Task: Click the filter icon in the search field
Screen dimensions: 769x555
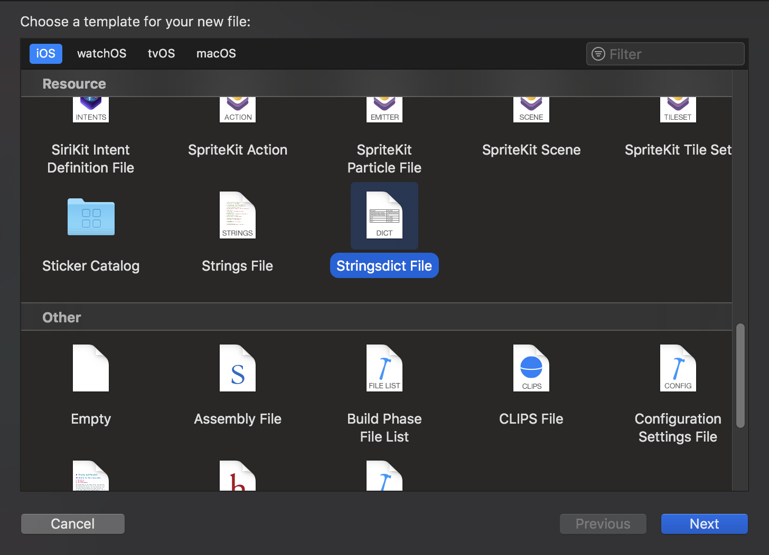Action: point(598,54)
